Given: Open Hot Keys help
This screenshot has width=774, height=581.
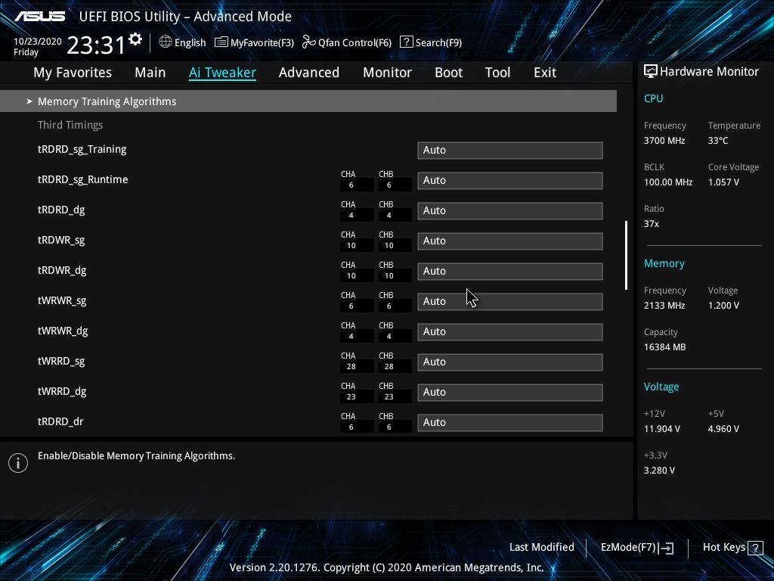Looking at the screenshot, I should tap(723, 547).
